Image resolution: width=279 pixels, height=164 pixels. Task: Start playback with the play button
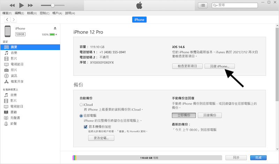(21, 5)
